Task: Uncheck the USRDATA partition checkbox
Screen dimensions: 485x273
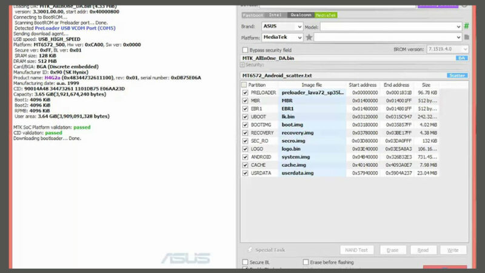Action: (246, 173)
